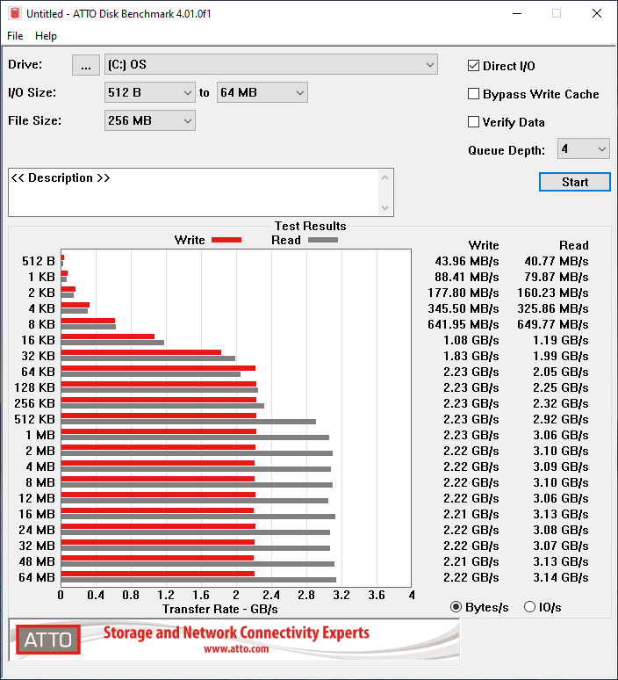Click the description box scroll up arrow
The height and width of the screenshot is (680, 618).
tap(384, 177)
